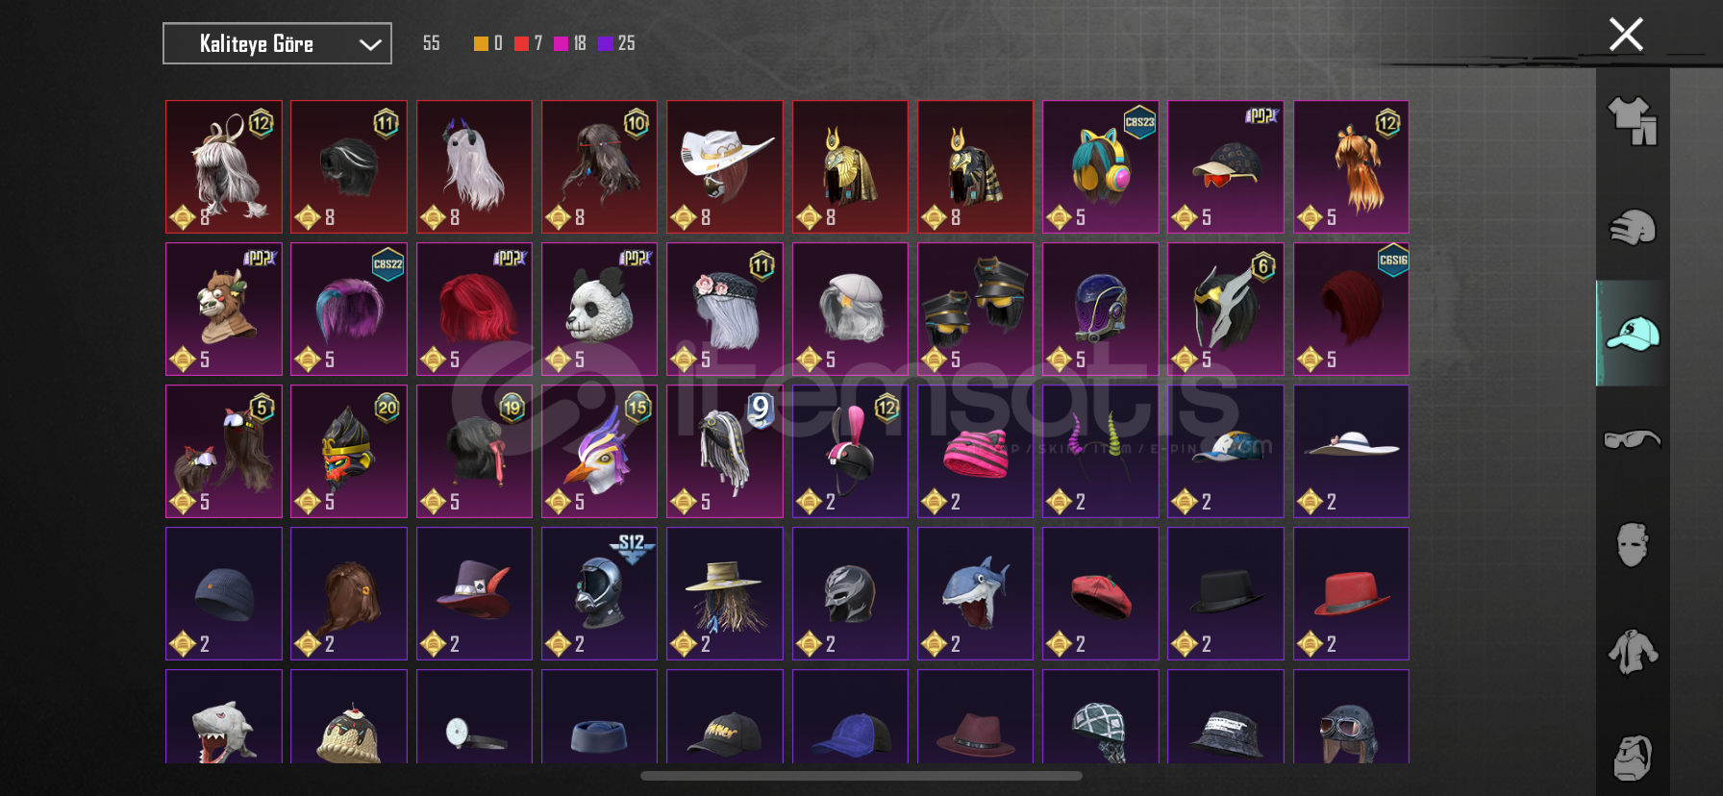Select the cat-ear headphones CBS23 item
The width and height of the screenshot is (1723, 796).
coord(1100,166)
